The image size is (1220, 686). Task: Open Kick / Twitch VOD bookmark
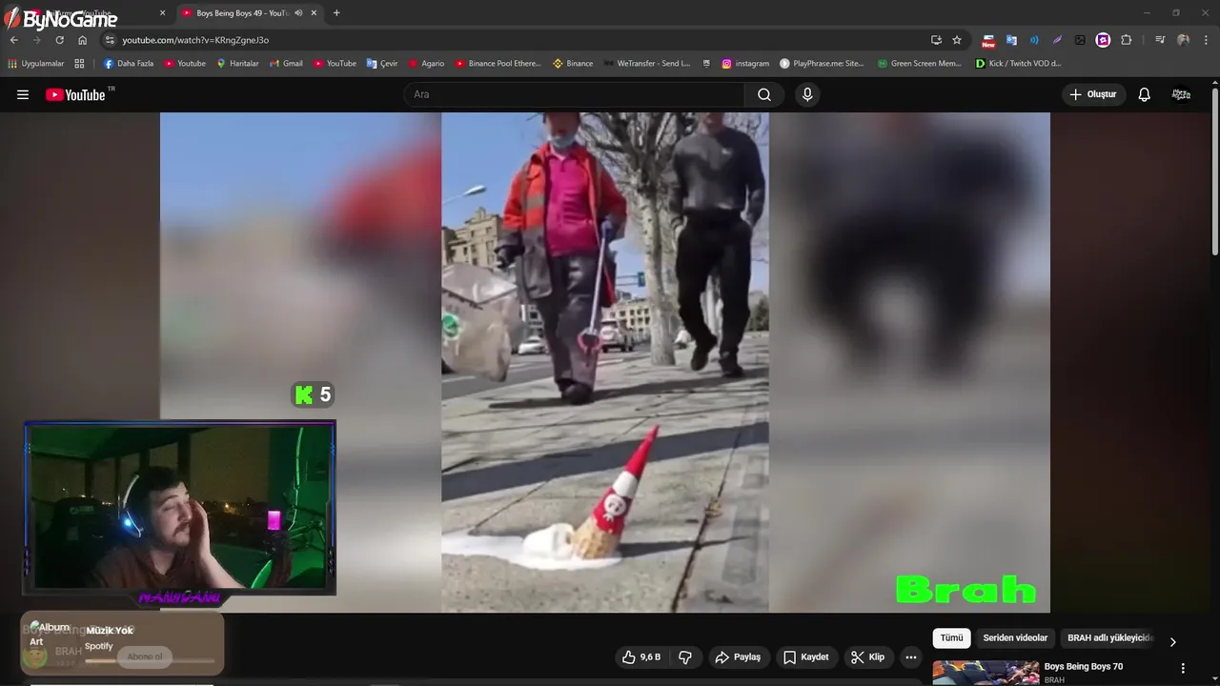[x=1018, y=64]
